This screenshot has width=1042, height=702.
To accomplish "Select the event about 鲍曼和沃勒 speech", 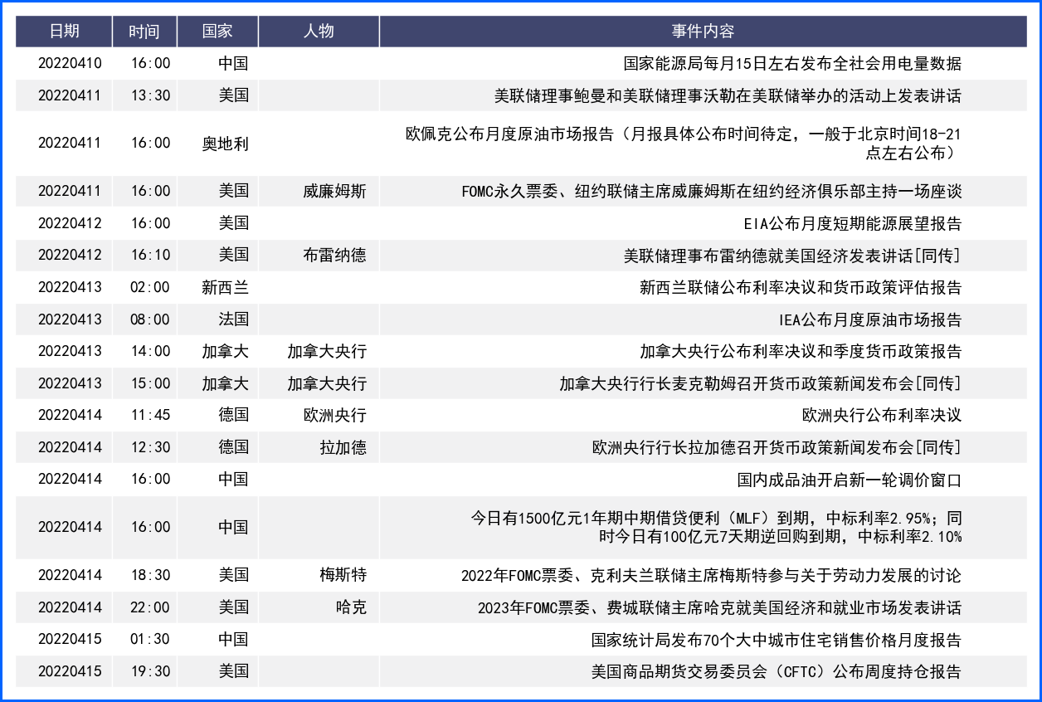I will coord(728,95).
